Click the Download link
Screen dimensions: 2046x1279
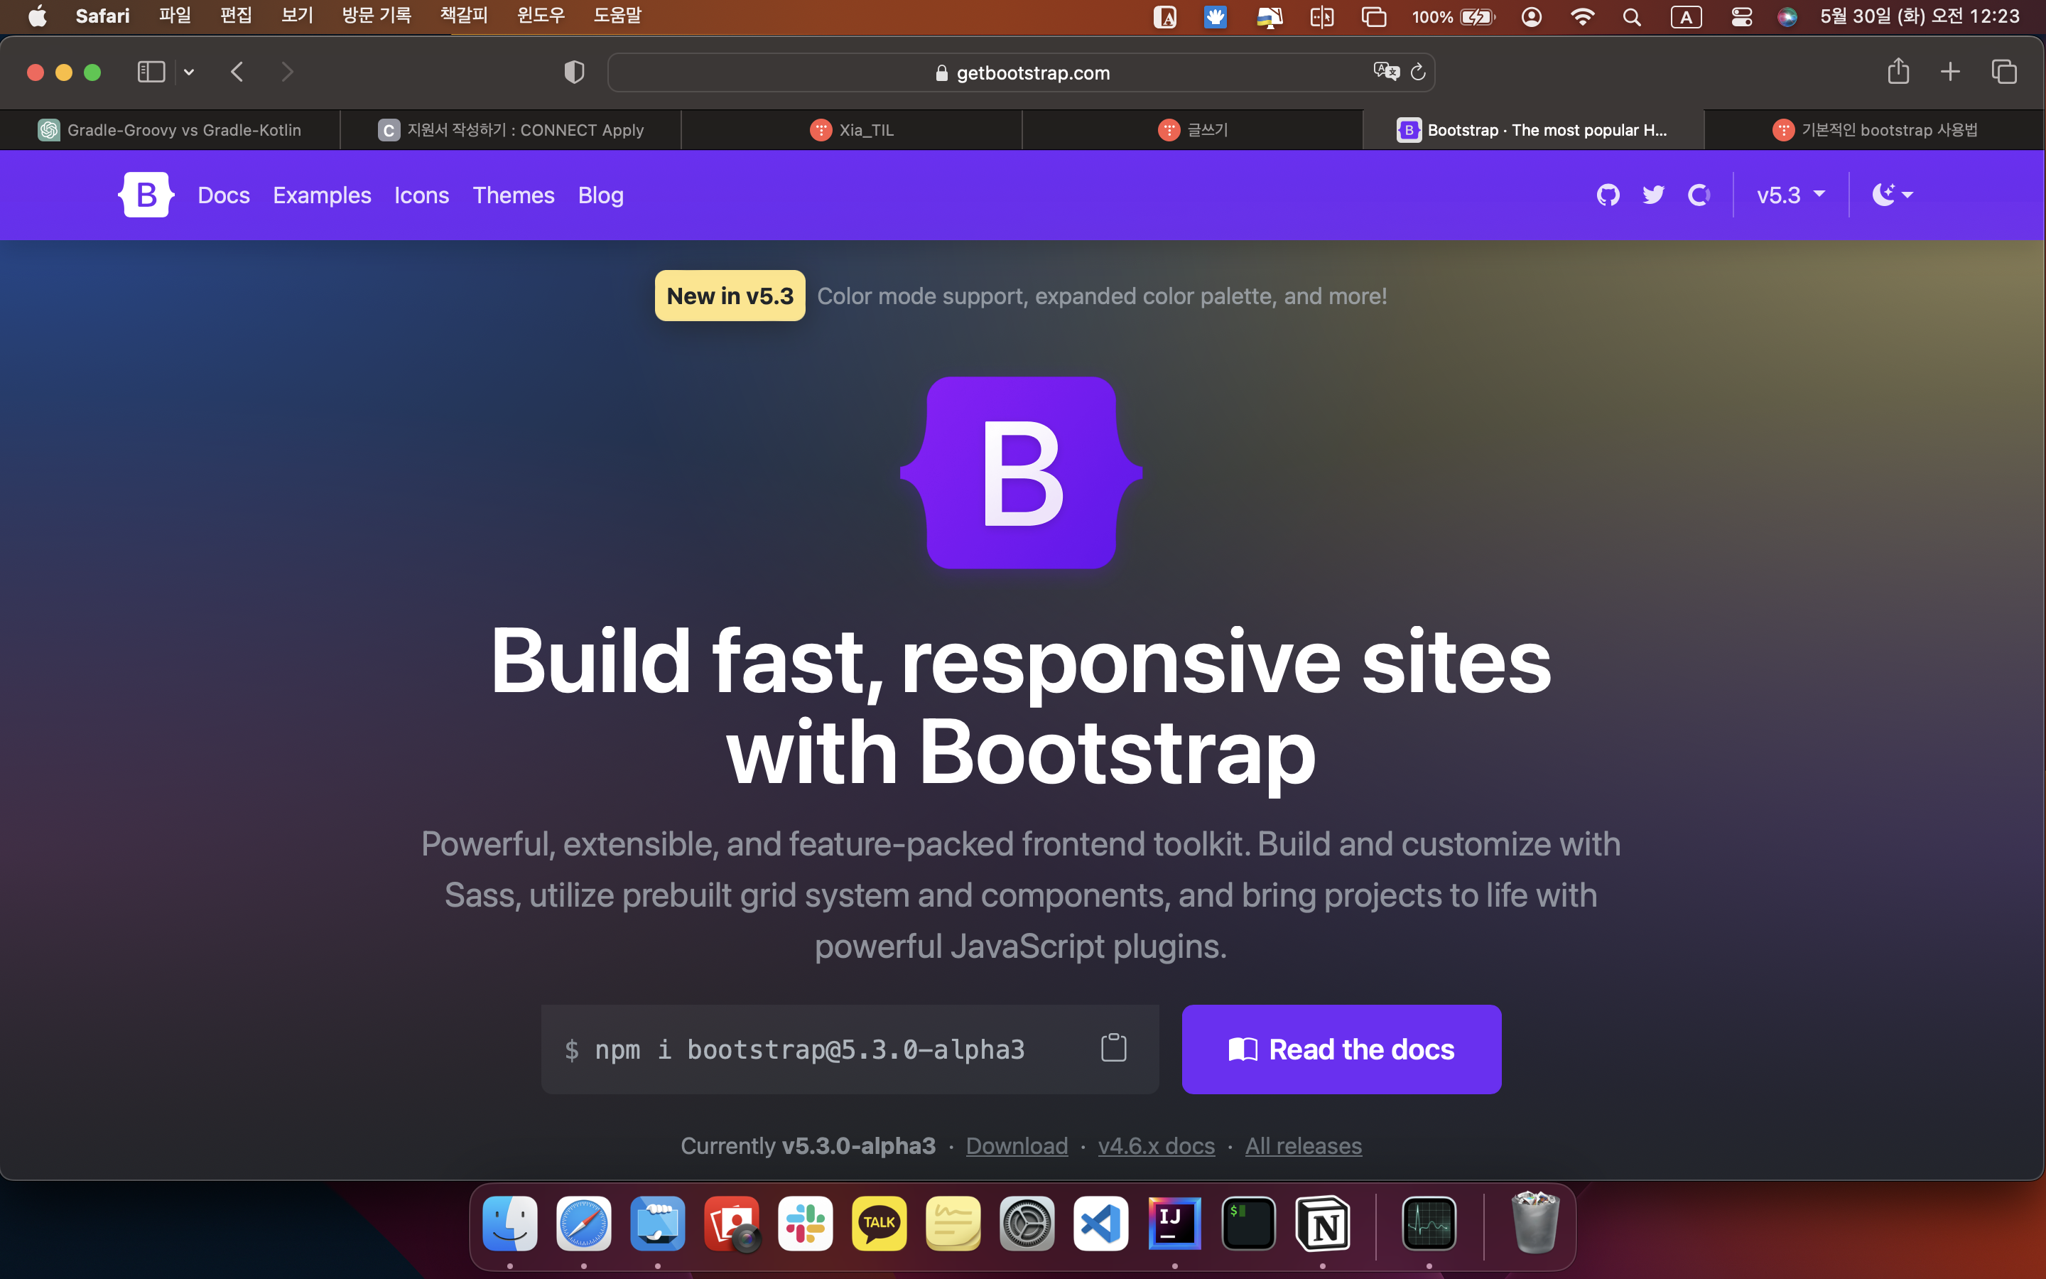1017,1145
